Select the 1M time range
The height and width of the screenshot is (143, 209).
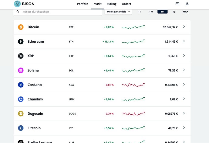[x=163, y=12]
